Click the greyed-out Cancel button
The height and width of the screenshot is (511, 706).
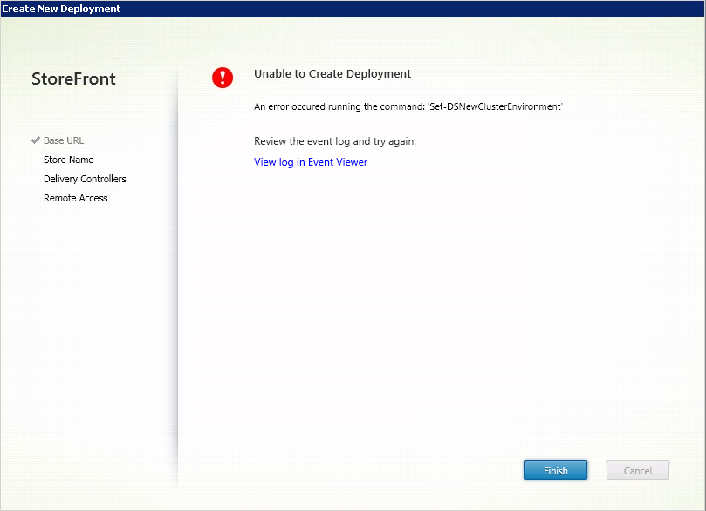pyautogui.click(x=637, y=470)
